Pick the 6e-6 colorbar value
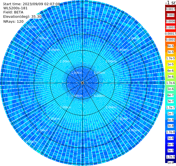176x166 pixels. 171,71
